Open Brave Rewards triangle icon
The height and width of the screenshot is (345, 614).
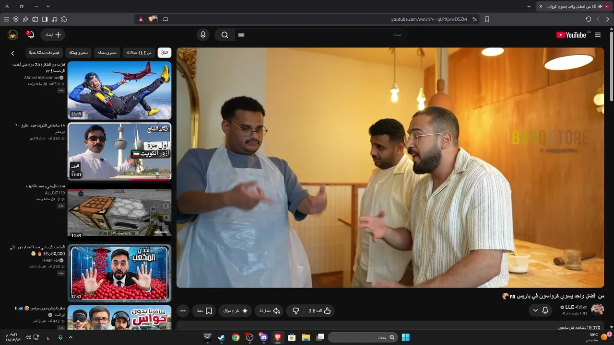[x=141, y=19]
